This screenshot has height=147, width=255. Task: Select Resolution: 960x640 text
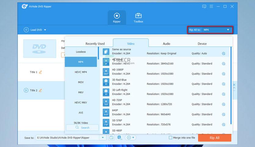click(159, 115)
